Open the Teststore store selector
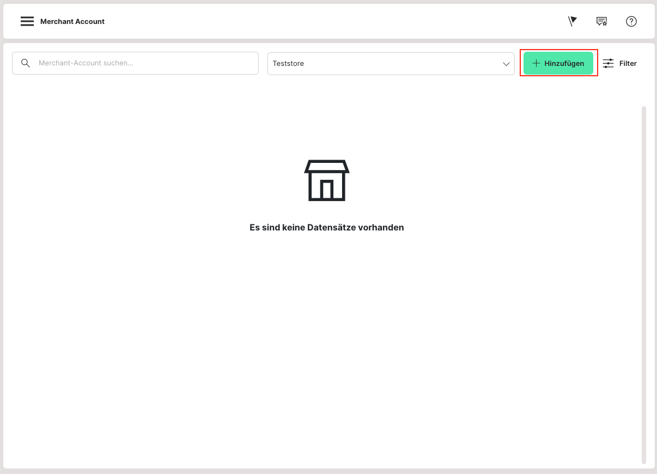657x474 pixels. (391, 64)
